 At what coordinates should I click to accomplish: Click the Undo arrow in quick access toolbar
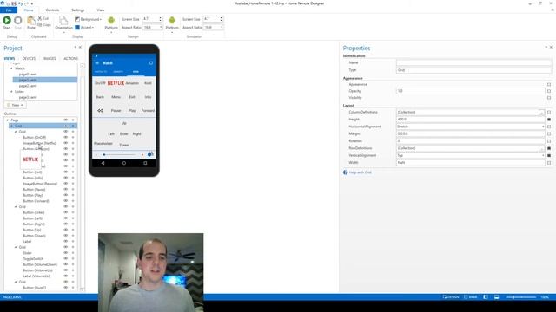point(20,3)
